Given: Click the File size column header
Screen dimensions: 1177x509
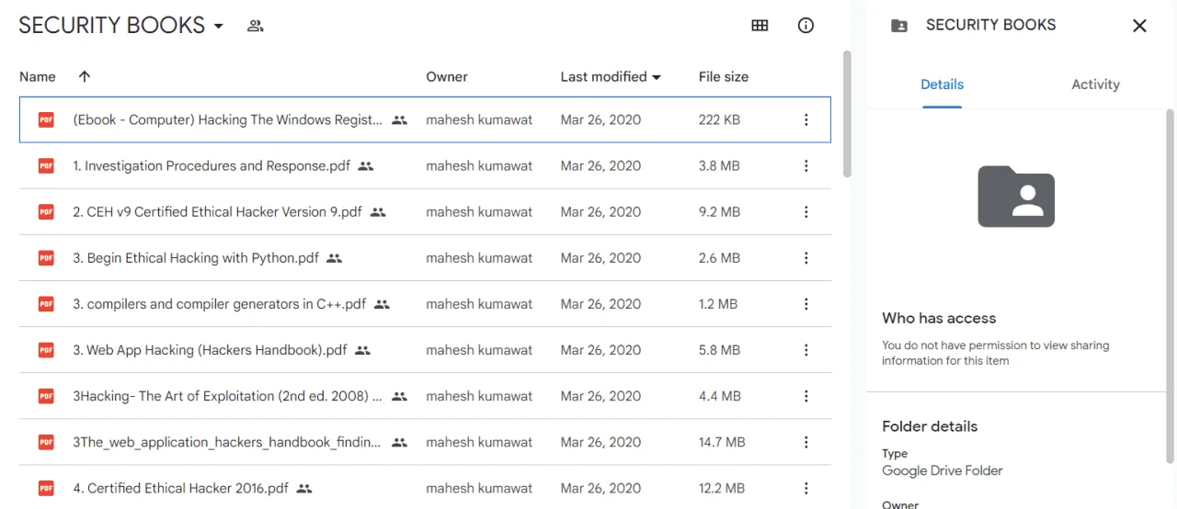Looking at the screenshot, I should coord(724,77).
